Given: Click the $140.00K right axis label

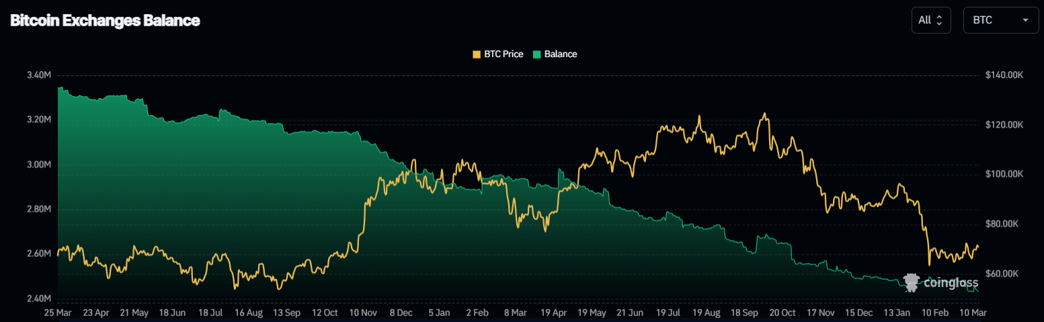Looking at the screenshot, I should click(1004, 75).
